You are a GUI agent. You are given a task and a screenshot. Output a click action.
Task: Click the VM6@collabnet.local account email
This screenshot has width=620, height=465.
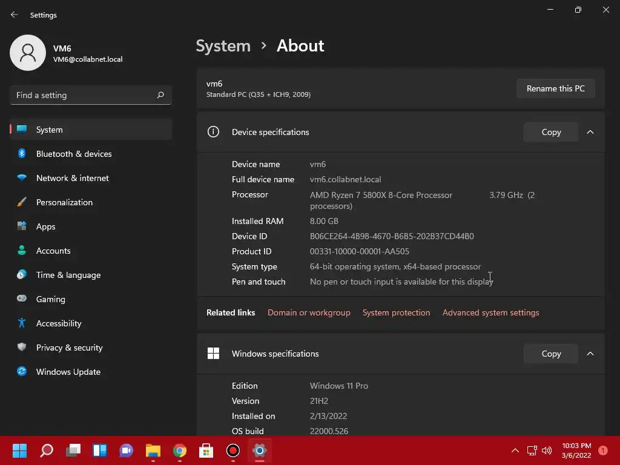[x=88, y=59]
